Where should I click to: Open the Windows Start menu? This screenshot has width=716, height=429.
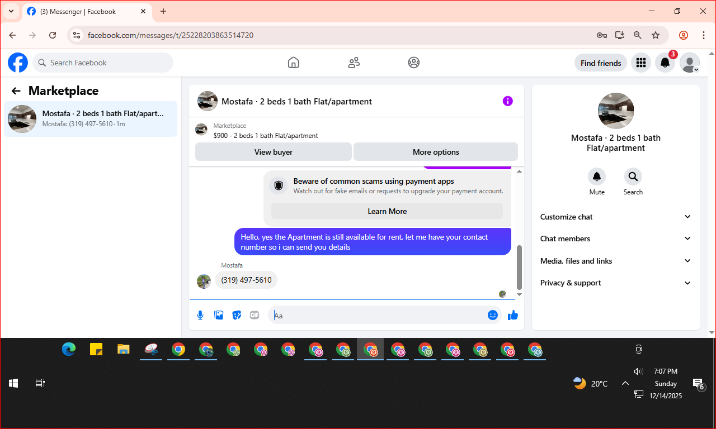click(13, 383)
